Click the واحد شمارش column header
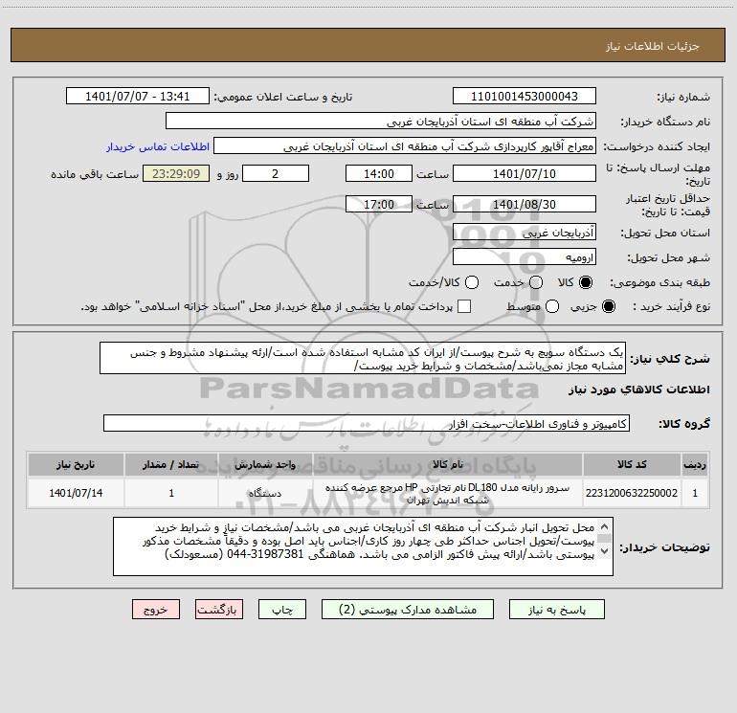 point(265,465)
